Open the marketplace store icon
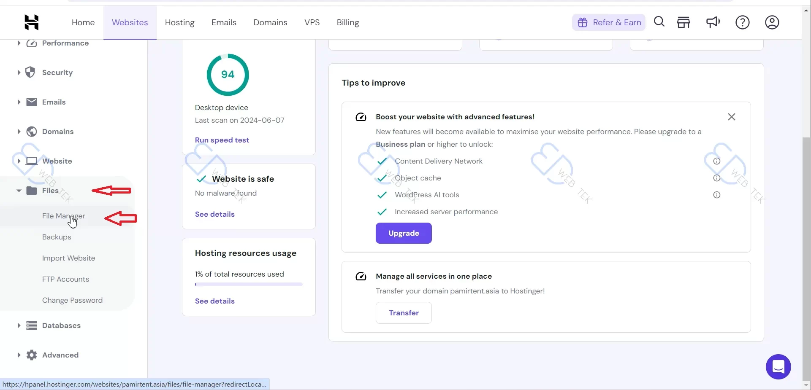 click(684, 22)
